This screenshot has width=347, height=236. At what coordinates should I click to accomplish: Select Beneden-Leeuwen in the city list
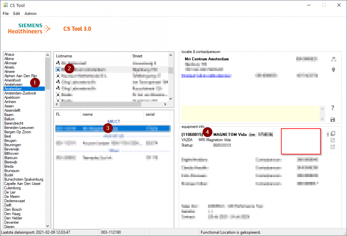19,128
